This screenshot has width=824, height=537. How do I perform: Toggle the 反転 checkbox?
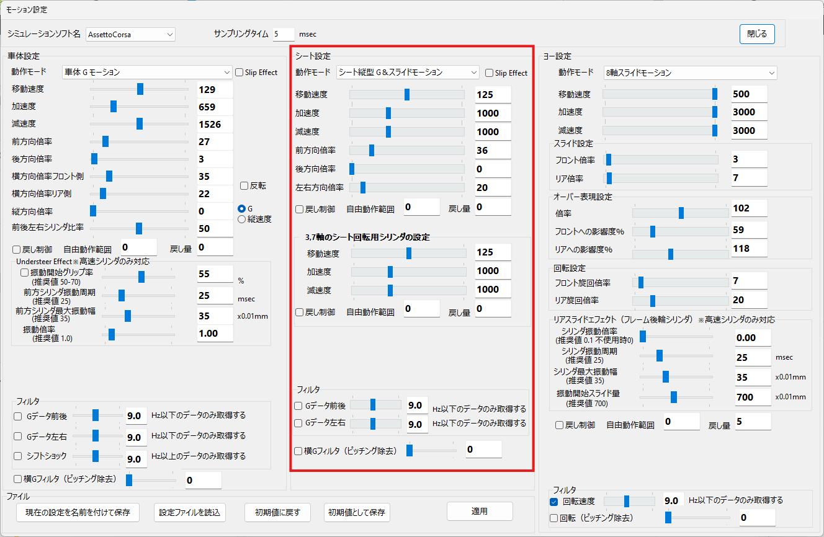(244, 185)
